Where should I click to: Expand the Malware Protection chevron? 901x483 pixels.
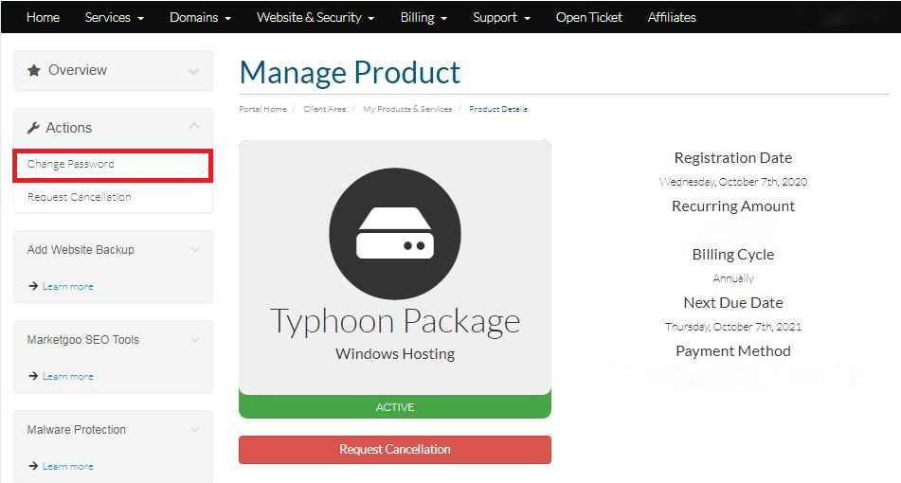click(x=195, y=430)
